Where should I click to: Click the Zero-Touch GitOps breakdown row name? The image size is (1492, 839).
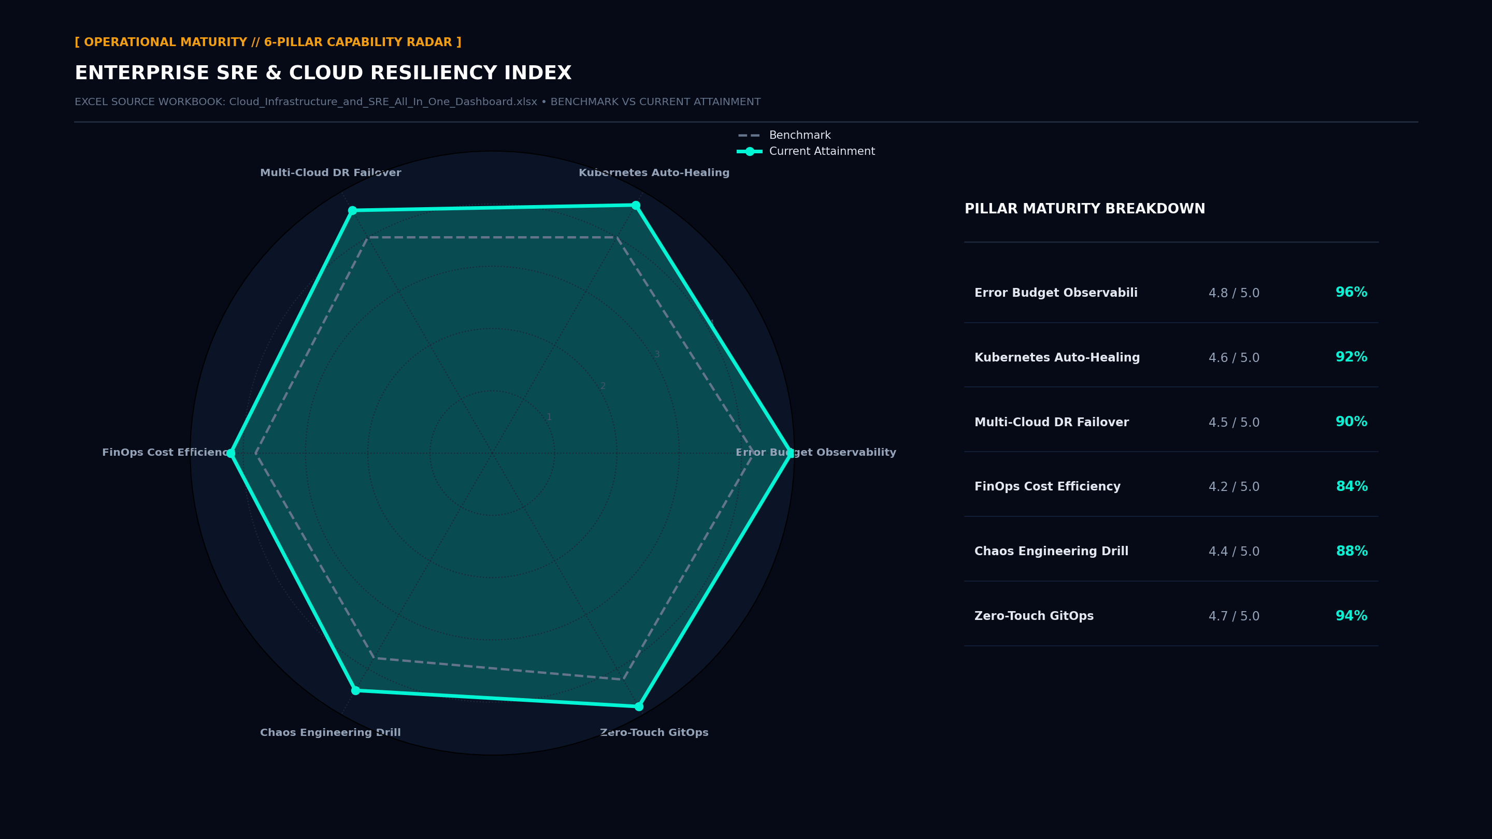1034,616
